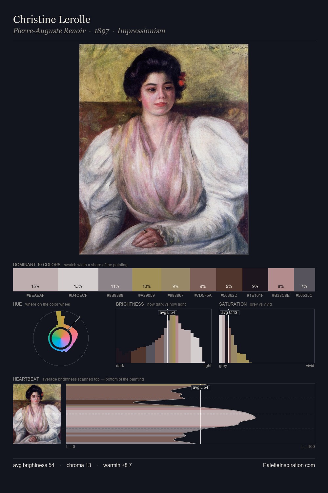Screen dimensions: 328x493
Task: Click 'swatch width = share of the painting' caption
Action: pos(96,265)
